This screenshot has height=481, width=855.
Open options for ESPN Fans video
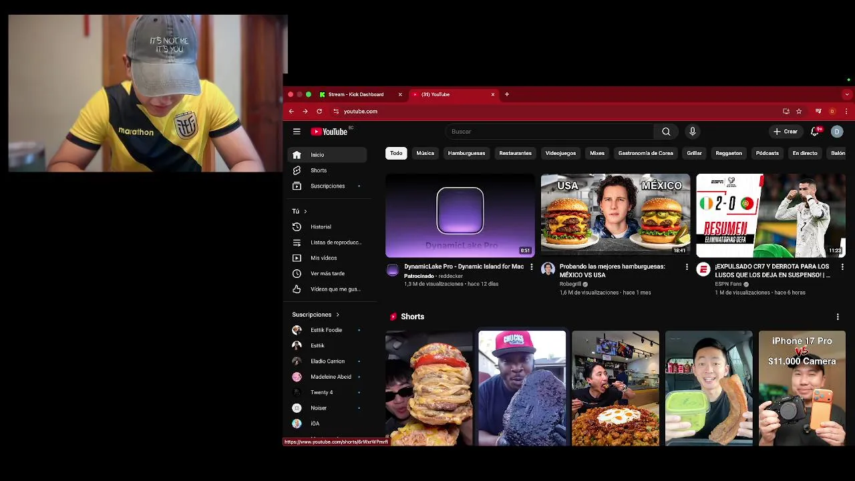[842, 267]
